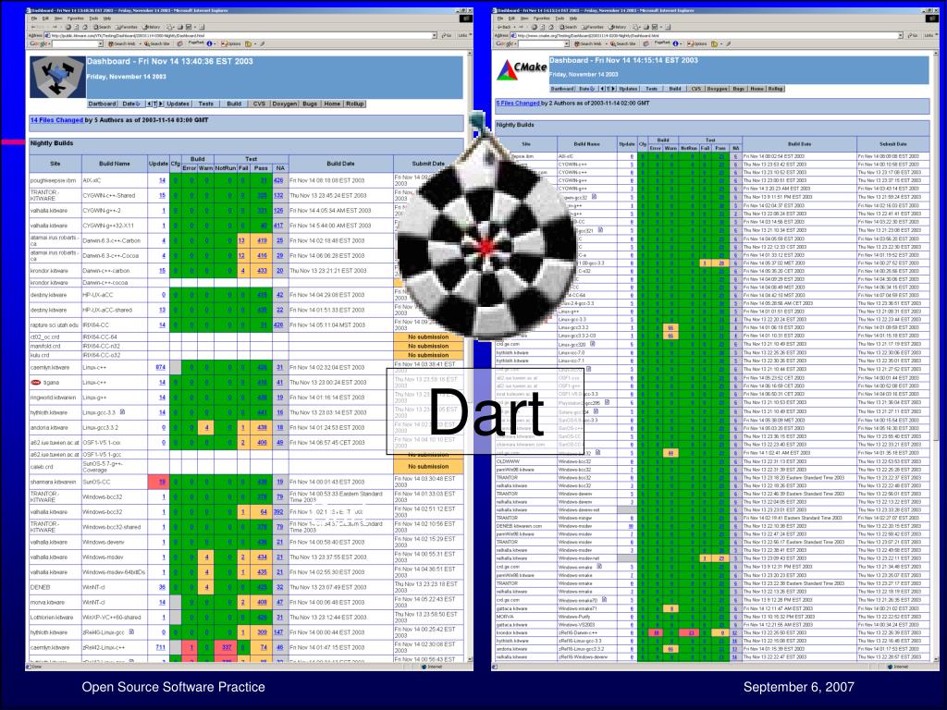
Task: Open View menu in left browser
Action: (x=58, y=18)
